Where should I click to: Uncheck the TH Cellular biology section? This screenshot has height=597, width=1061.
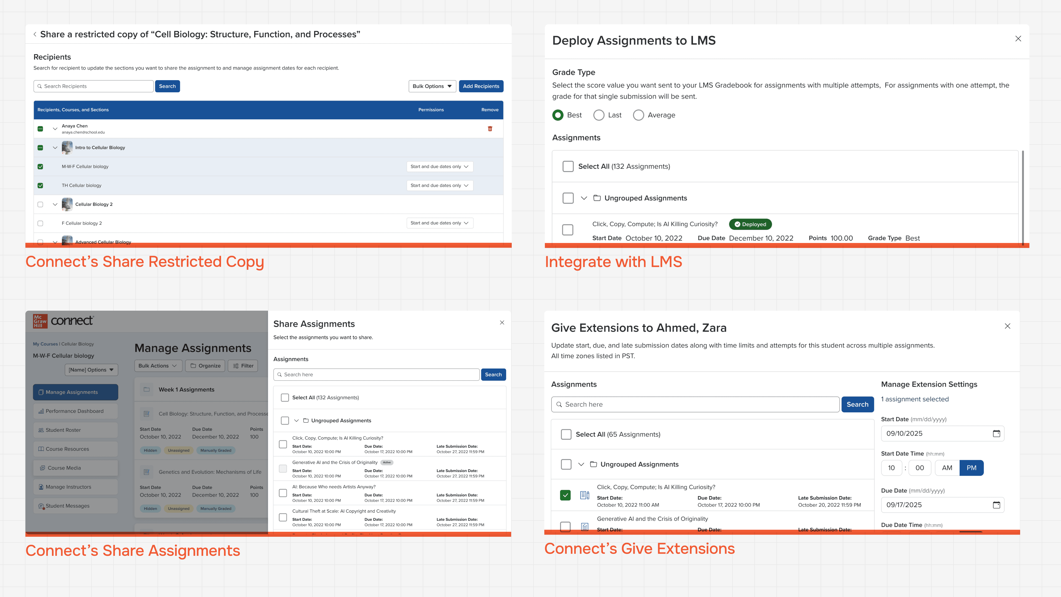(x=40, y=185)
